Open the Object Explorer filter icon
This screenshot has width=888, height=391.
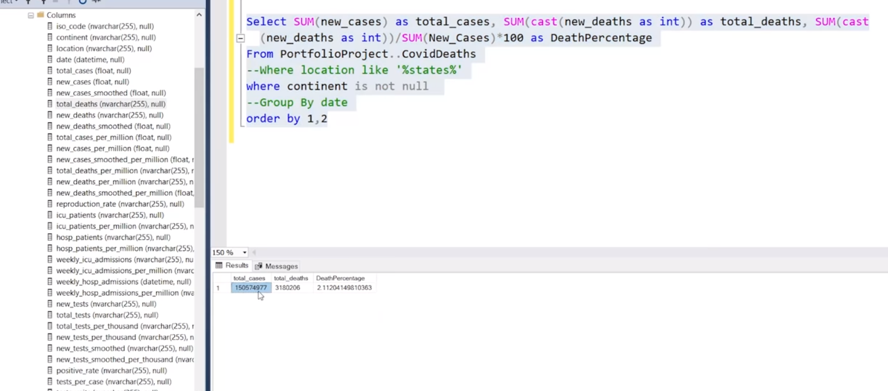point(28,3)
